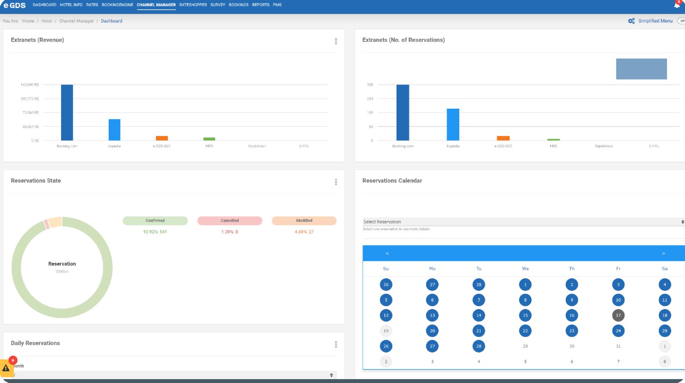The width and height of the screenshot is (685, 383).
Task: Click the '93.92%: 541' confirmed value
Action: pos(155,232)
